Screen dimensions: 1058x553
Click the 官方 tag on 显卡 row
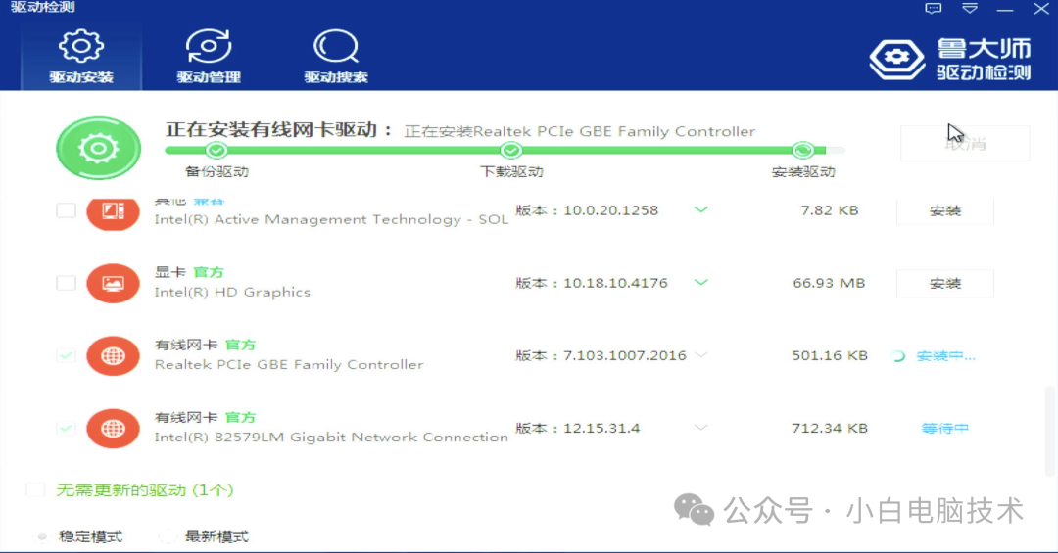tap(208, 272)
